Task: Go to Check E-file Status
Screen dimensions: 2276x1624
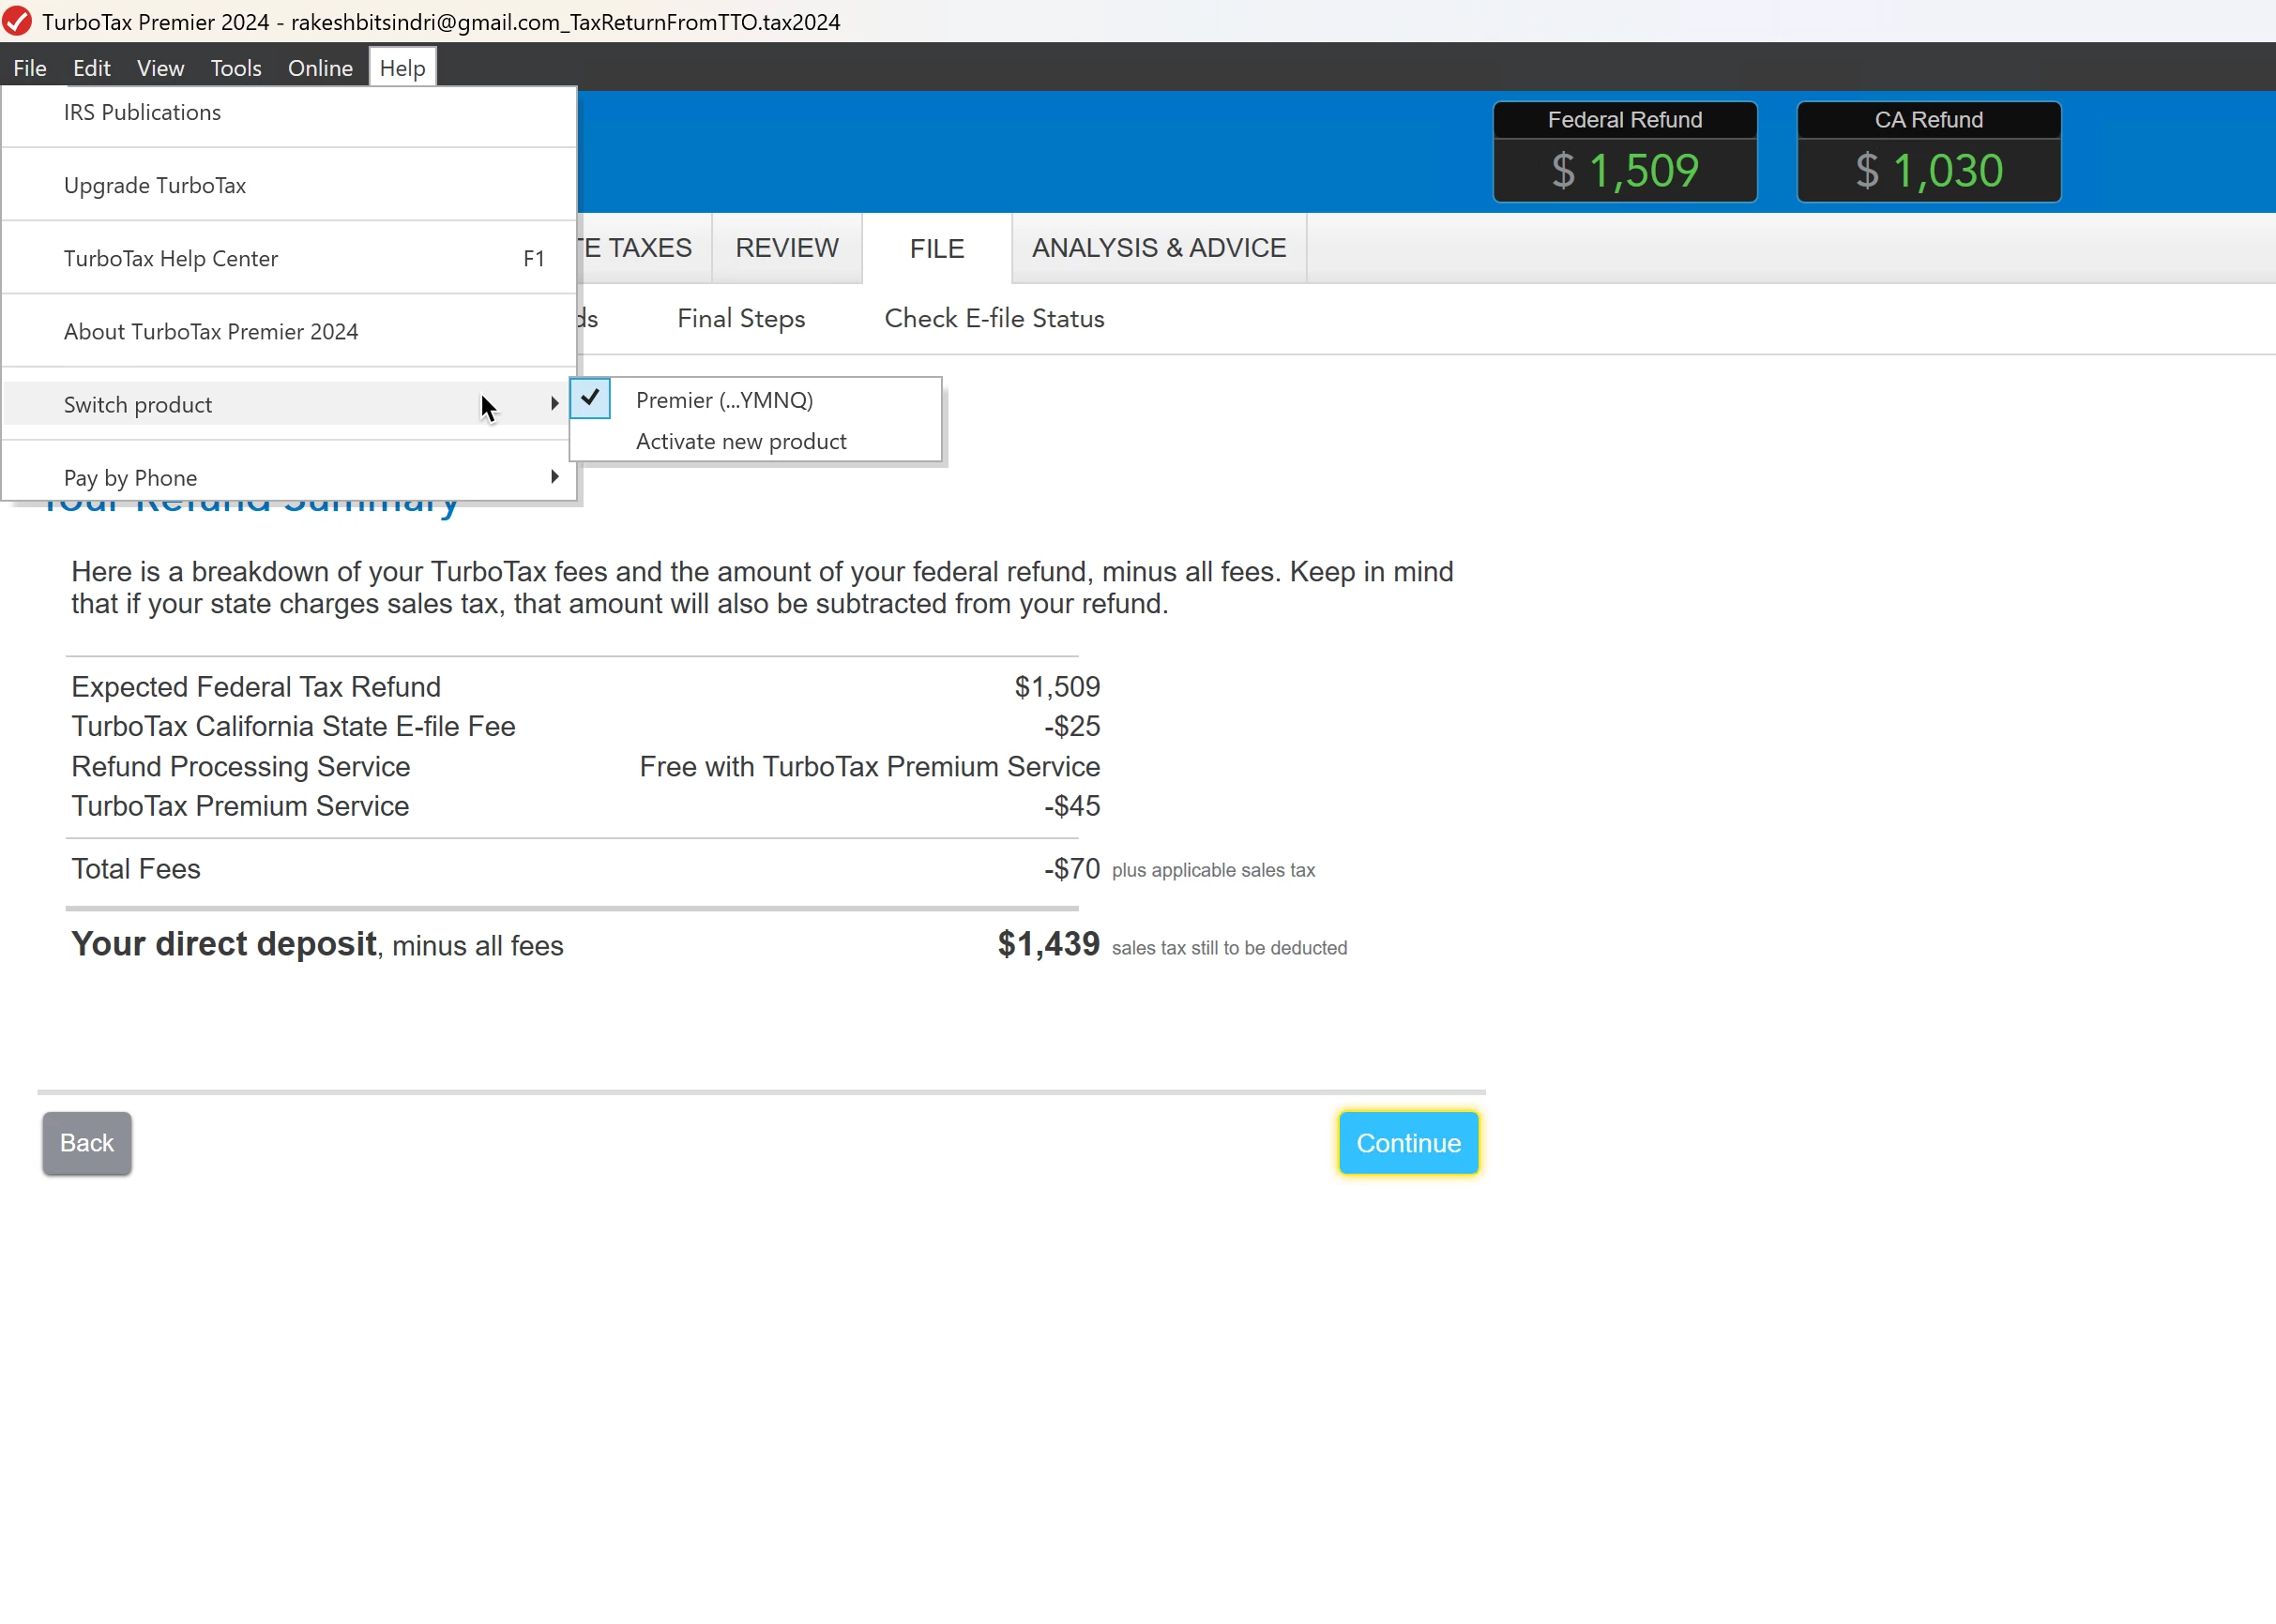Action: [994, 318]
